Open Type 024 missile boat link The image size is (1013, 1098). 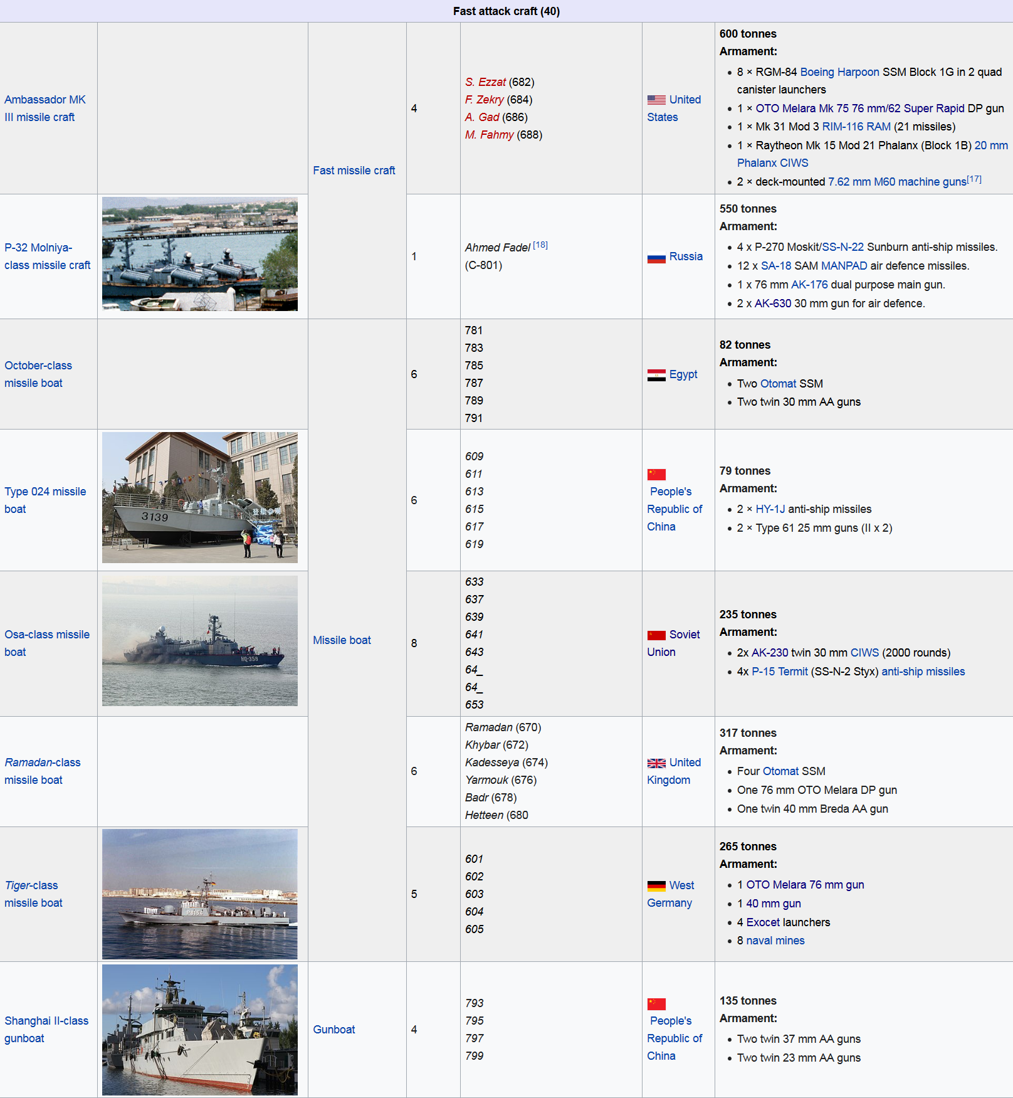coord(45,500)
